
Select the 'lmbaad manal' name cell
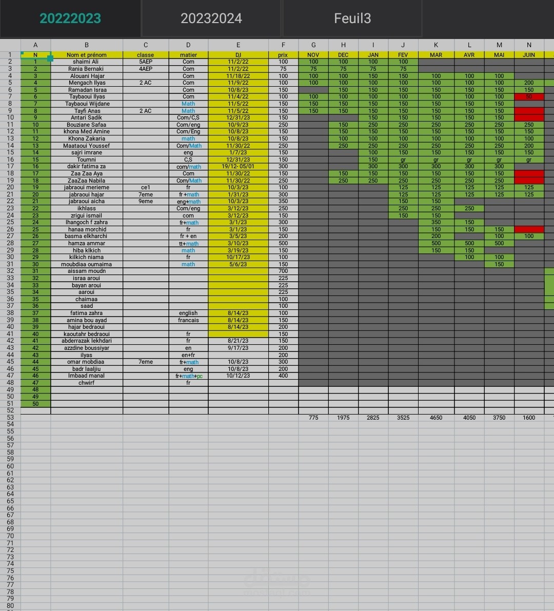tap(87, 376)
